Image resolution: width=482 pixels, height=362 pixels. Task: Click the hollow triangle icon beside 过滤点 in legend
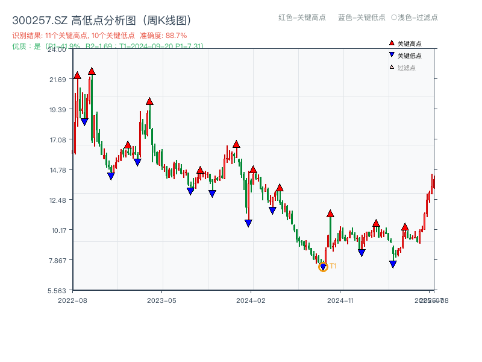(392, 67)
